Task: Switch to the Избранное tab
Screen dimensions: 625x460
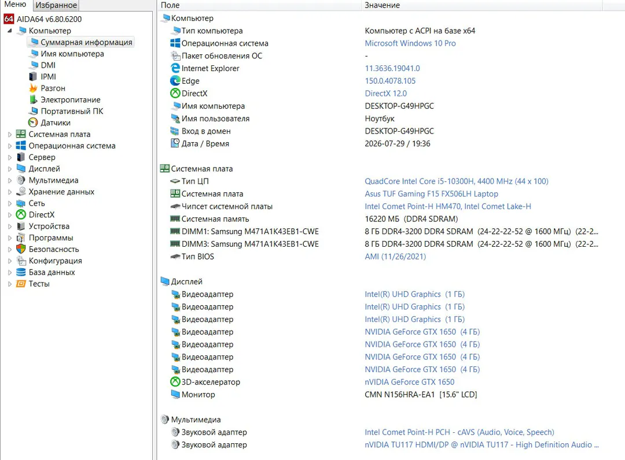Action: coord(56,5)
